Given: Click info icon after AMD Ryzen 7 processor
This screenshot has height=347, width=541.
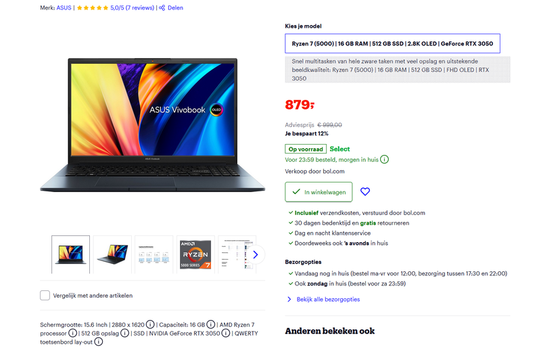Looking at the screenshot, I should (x=72, y=333).
